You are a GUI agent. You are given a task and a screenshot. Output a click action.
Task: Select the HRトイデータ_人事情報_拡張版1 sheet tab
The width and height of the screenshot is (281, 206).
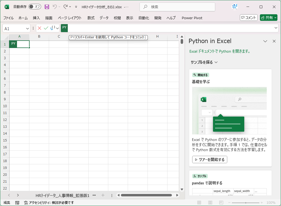62,195
